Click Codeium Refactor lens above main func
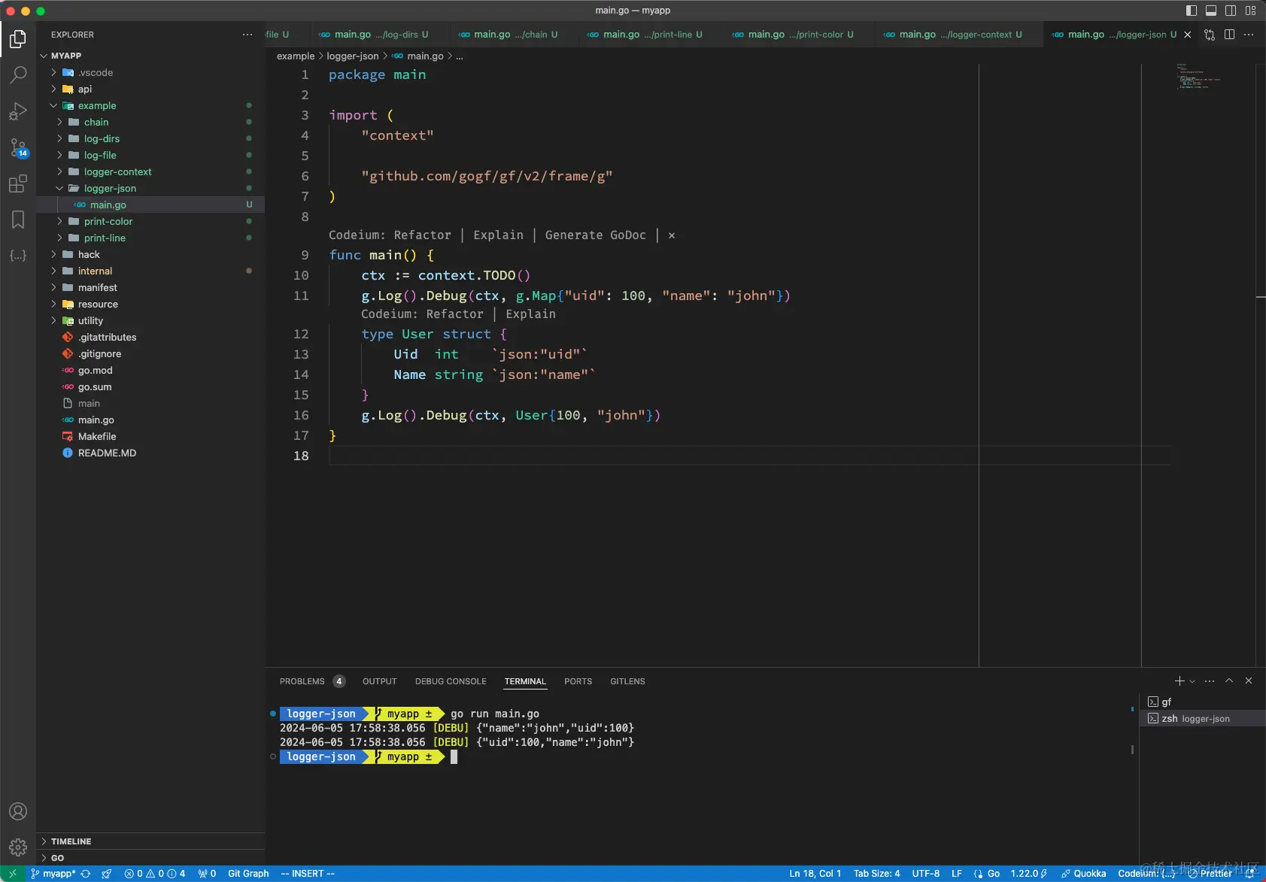The height and width of the screenshot is (882, 1266). coord(422,235)
